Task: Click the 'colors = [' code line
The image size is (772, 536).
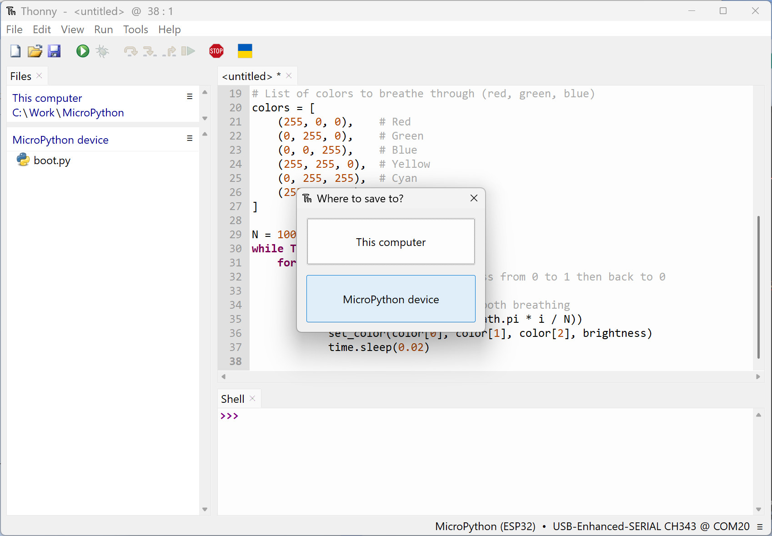Action: (284, 108)
